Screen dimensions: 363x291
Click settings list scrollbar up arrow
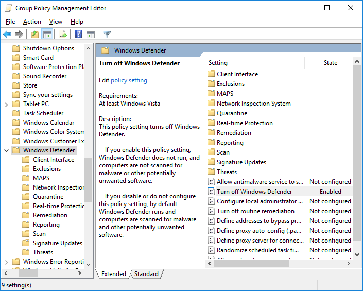pyautogui.click(x=357, y=62)
